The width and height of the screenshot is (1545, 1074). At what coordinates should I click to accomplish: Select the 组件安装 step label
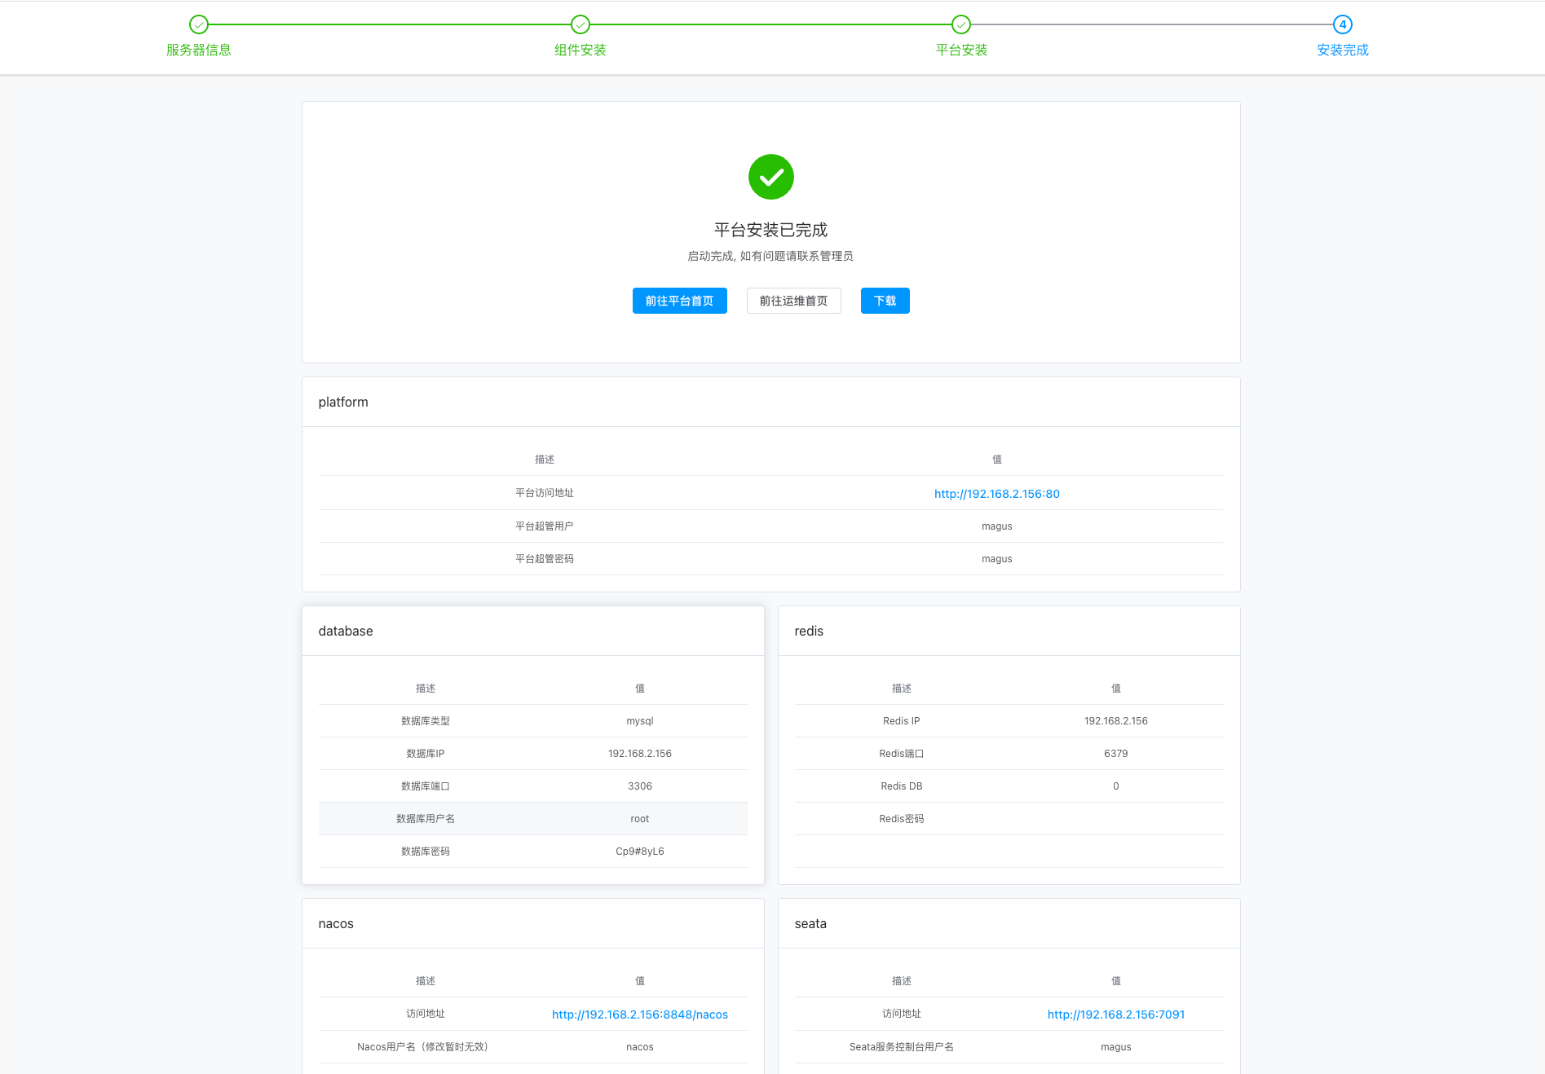point(580,51)
